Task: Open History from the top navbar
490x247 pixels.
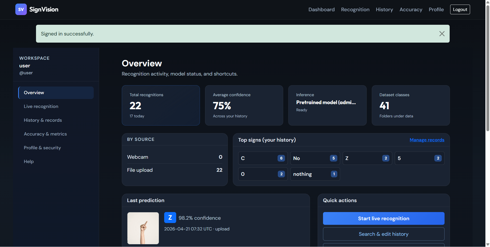Action: (384, 9)
